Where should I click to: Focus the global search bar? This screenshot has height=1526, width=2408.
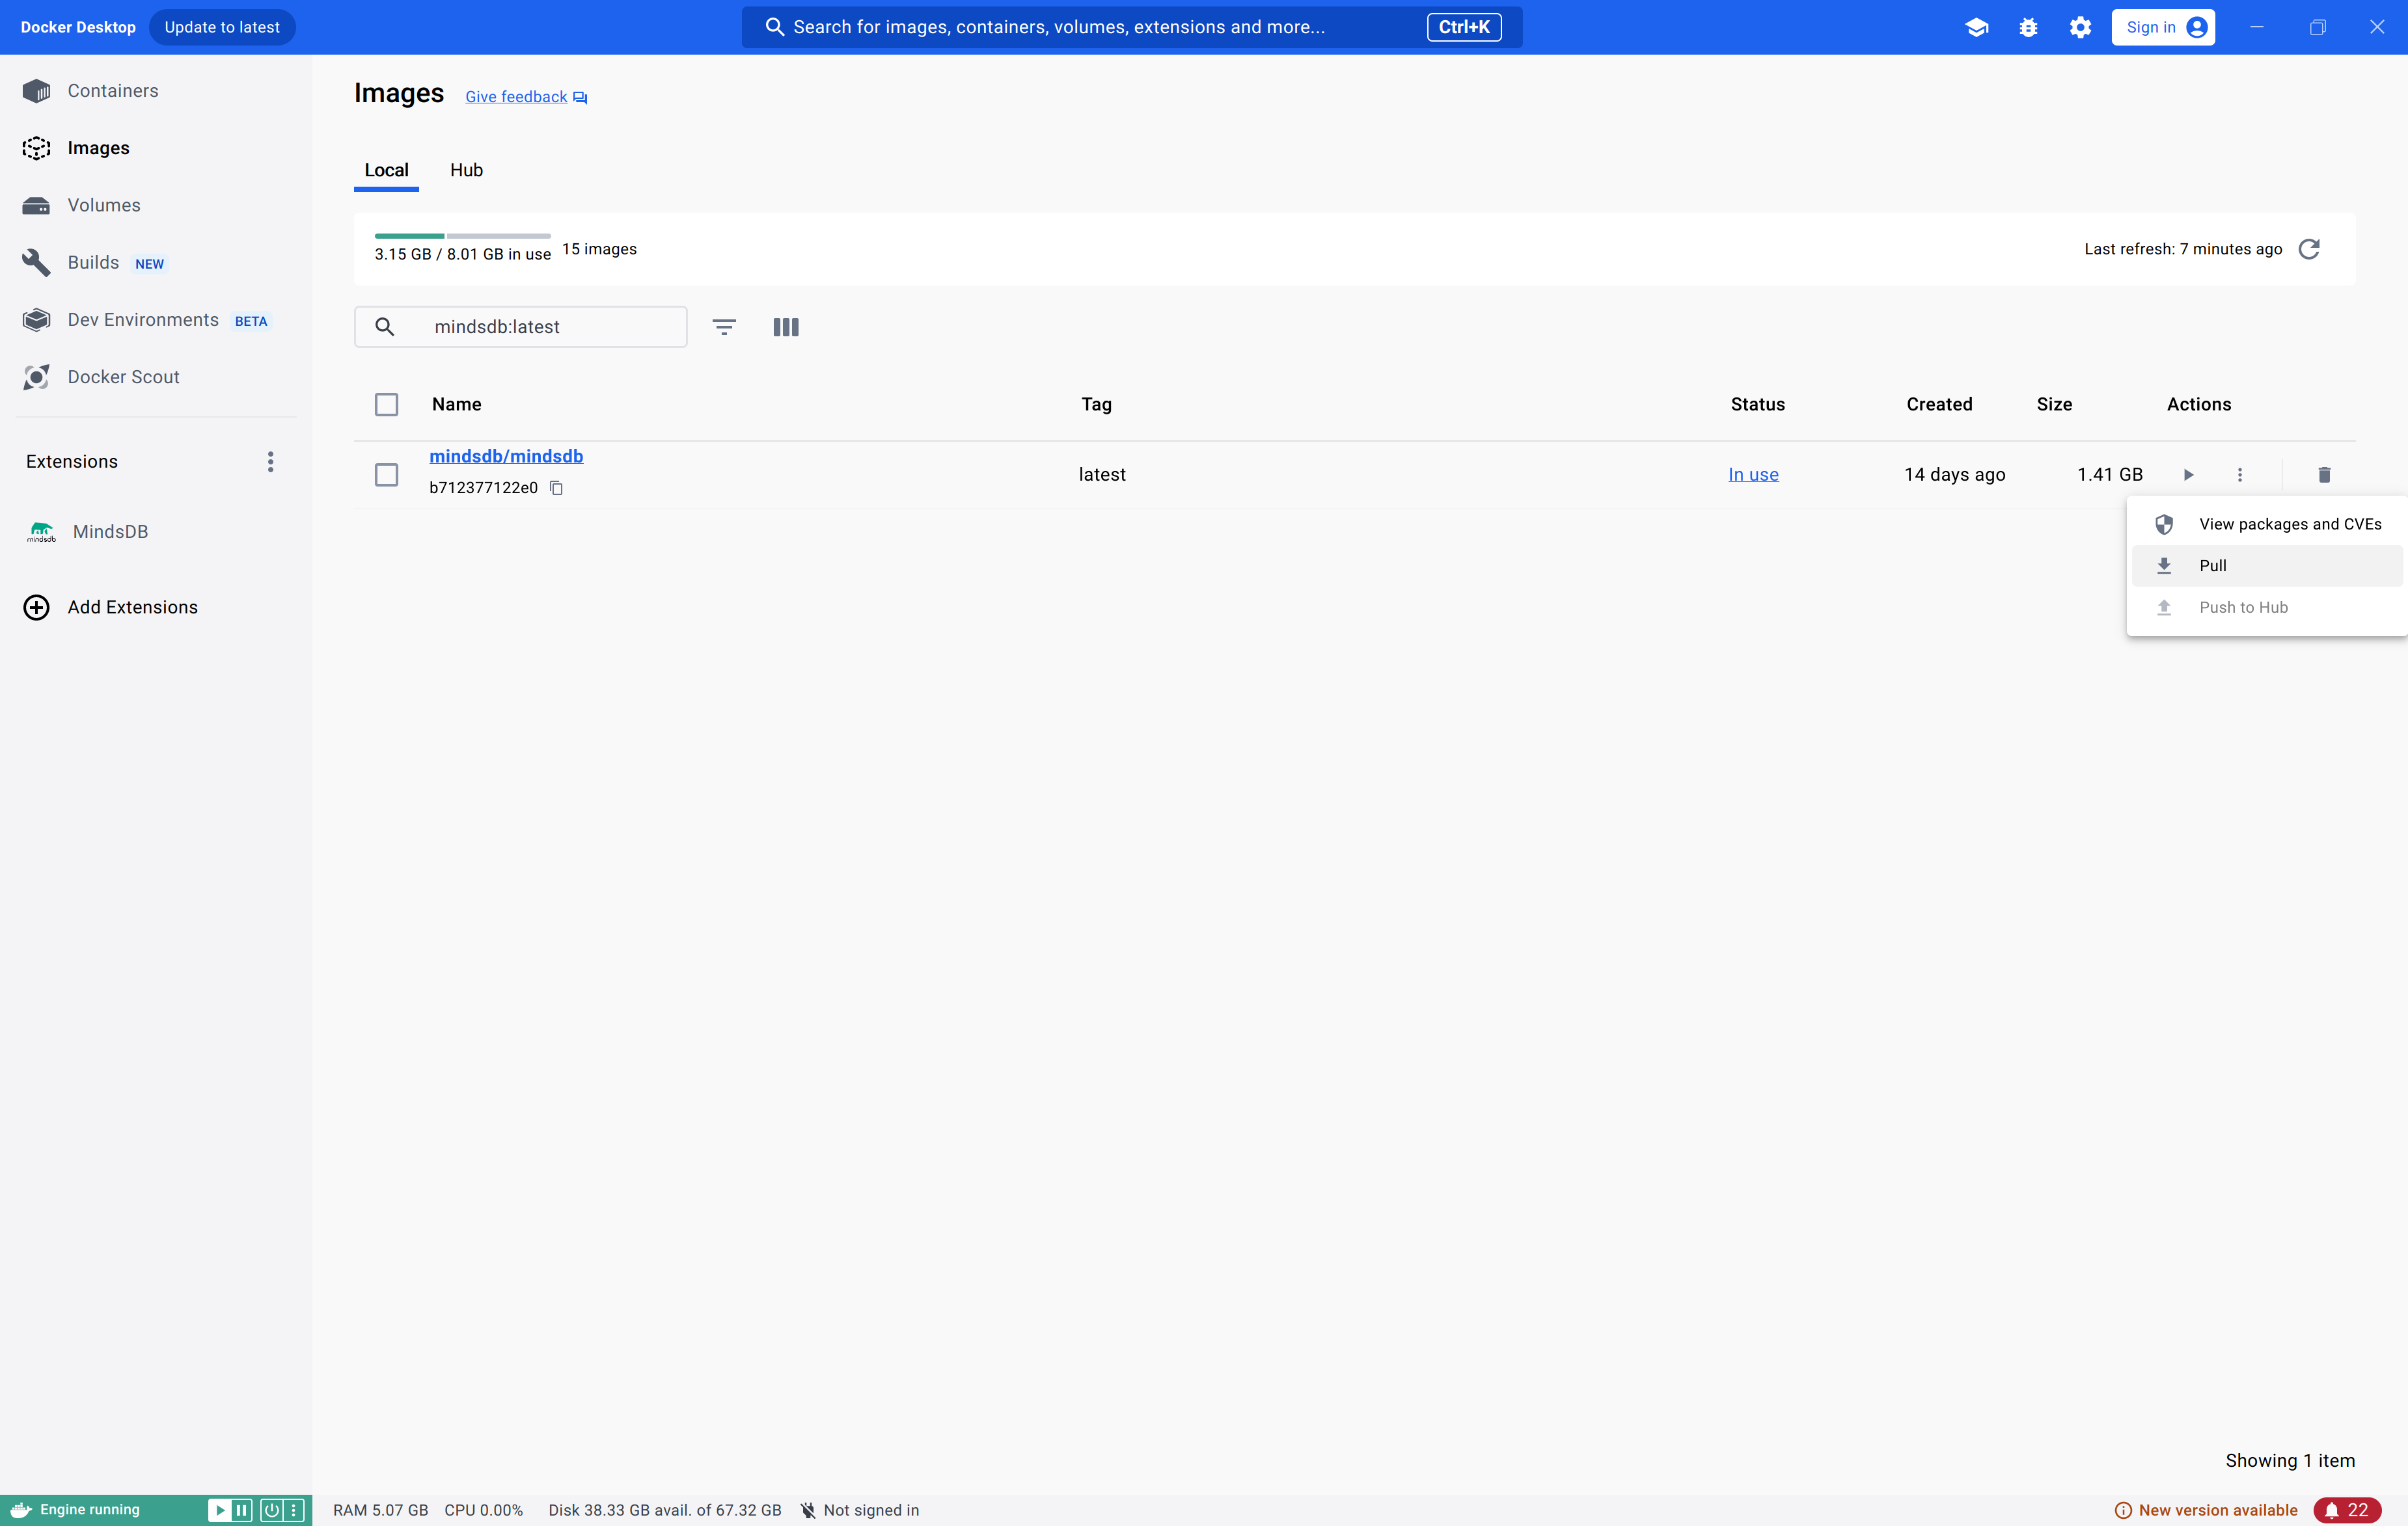coord(1132,27)
